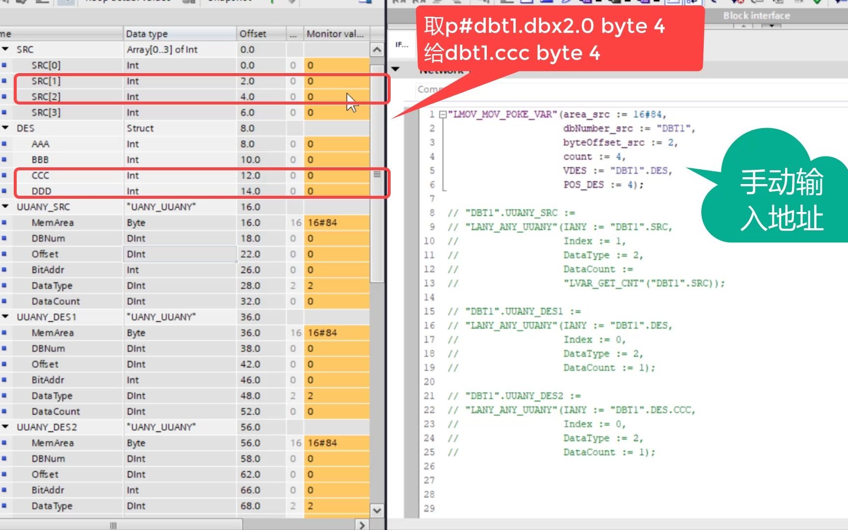The height and width of the screenshot is (530, 848).
Task: Click the 'count := 4' code line
Action: 594,157
